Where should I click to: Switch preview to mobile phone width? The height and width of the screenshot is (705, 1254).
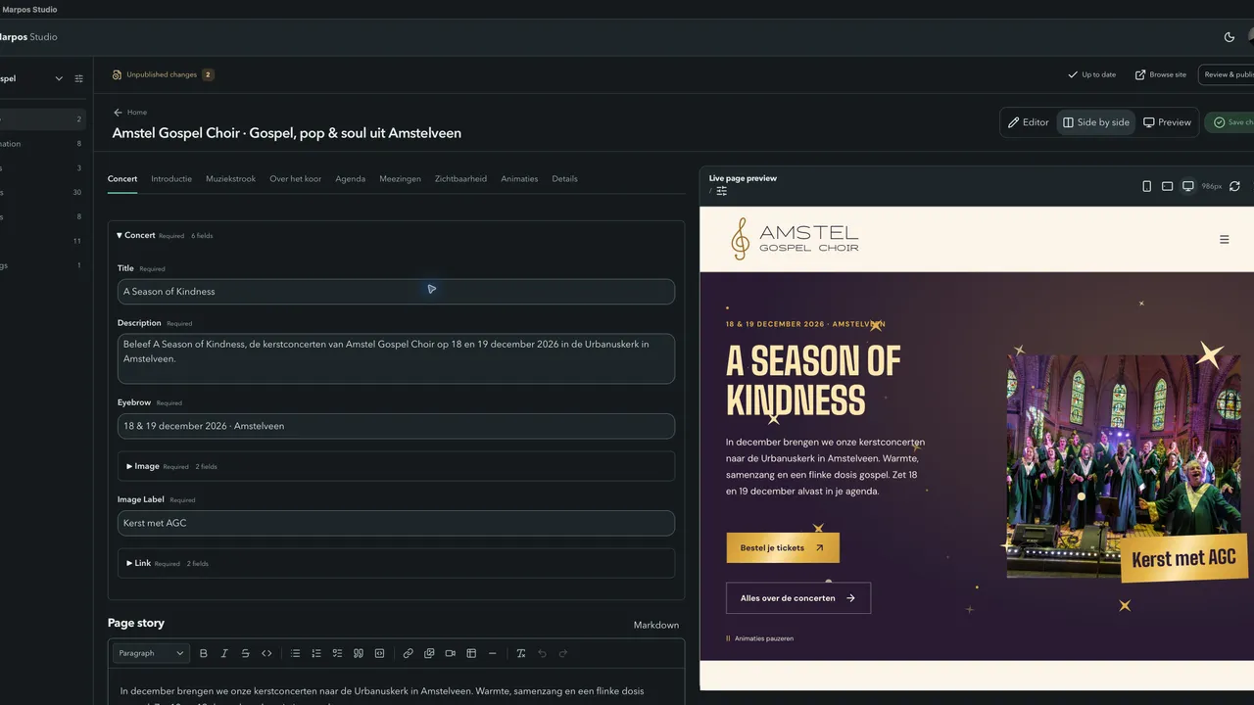tap(1147, 186)
